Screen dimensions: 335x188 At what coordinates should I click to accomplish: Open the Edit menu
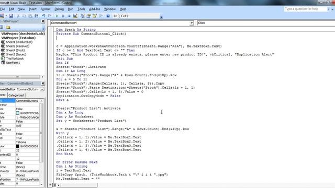tap(12, 9)
